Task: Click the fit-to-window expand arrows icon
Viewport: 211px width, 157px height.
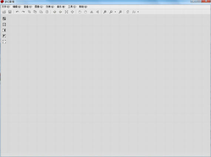Action: tap(67, 12)
